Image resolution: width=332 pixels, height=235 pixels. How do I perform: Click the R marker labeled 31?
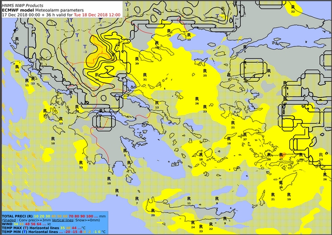[145, 76]
